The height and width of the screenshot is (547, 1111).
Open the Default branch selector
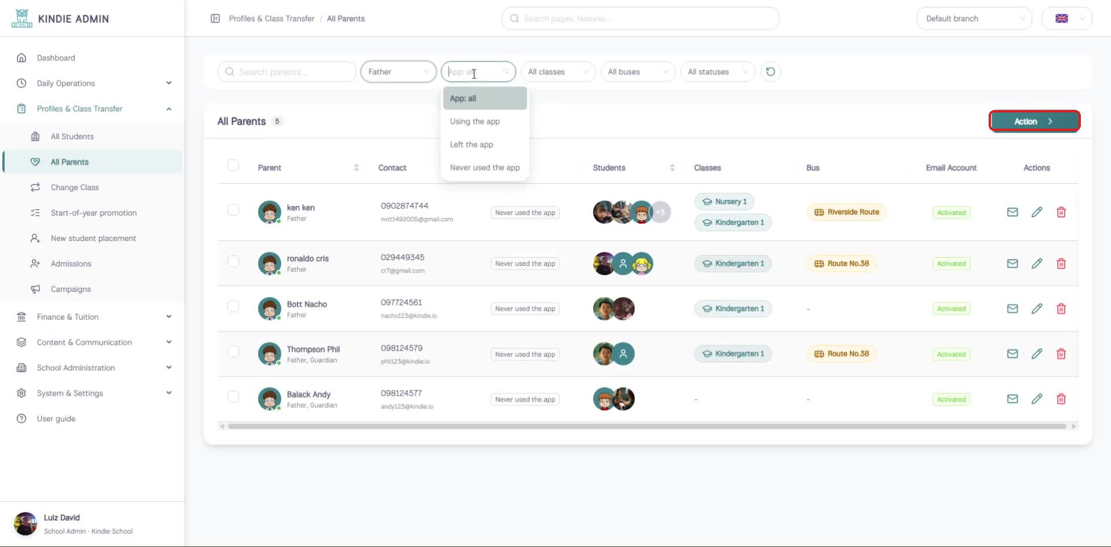click(x=974, y=19)
